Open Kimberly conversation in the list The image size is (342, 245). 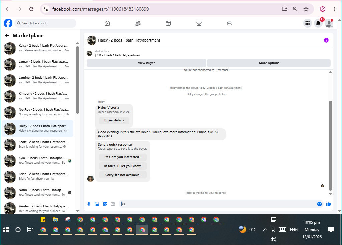coord(37,96)
